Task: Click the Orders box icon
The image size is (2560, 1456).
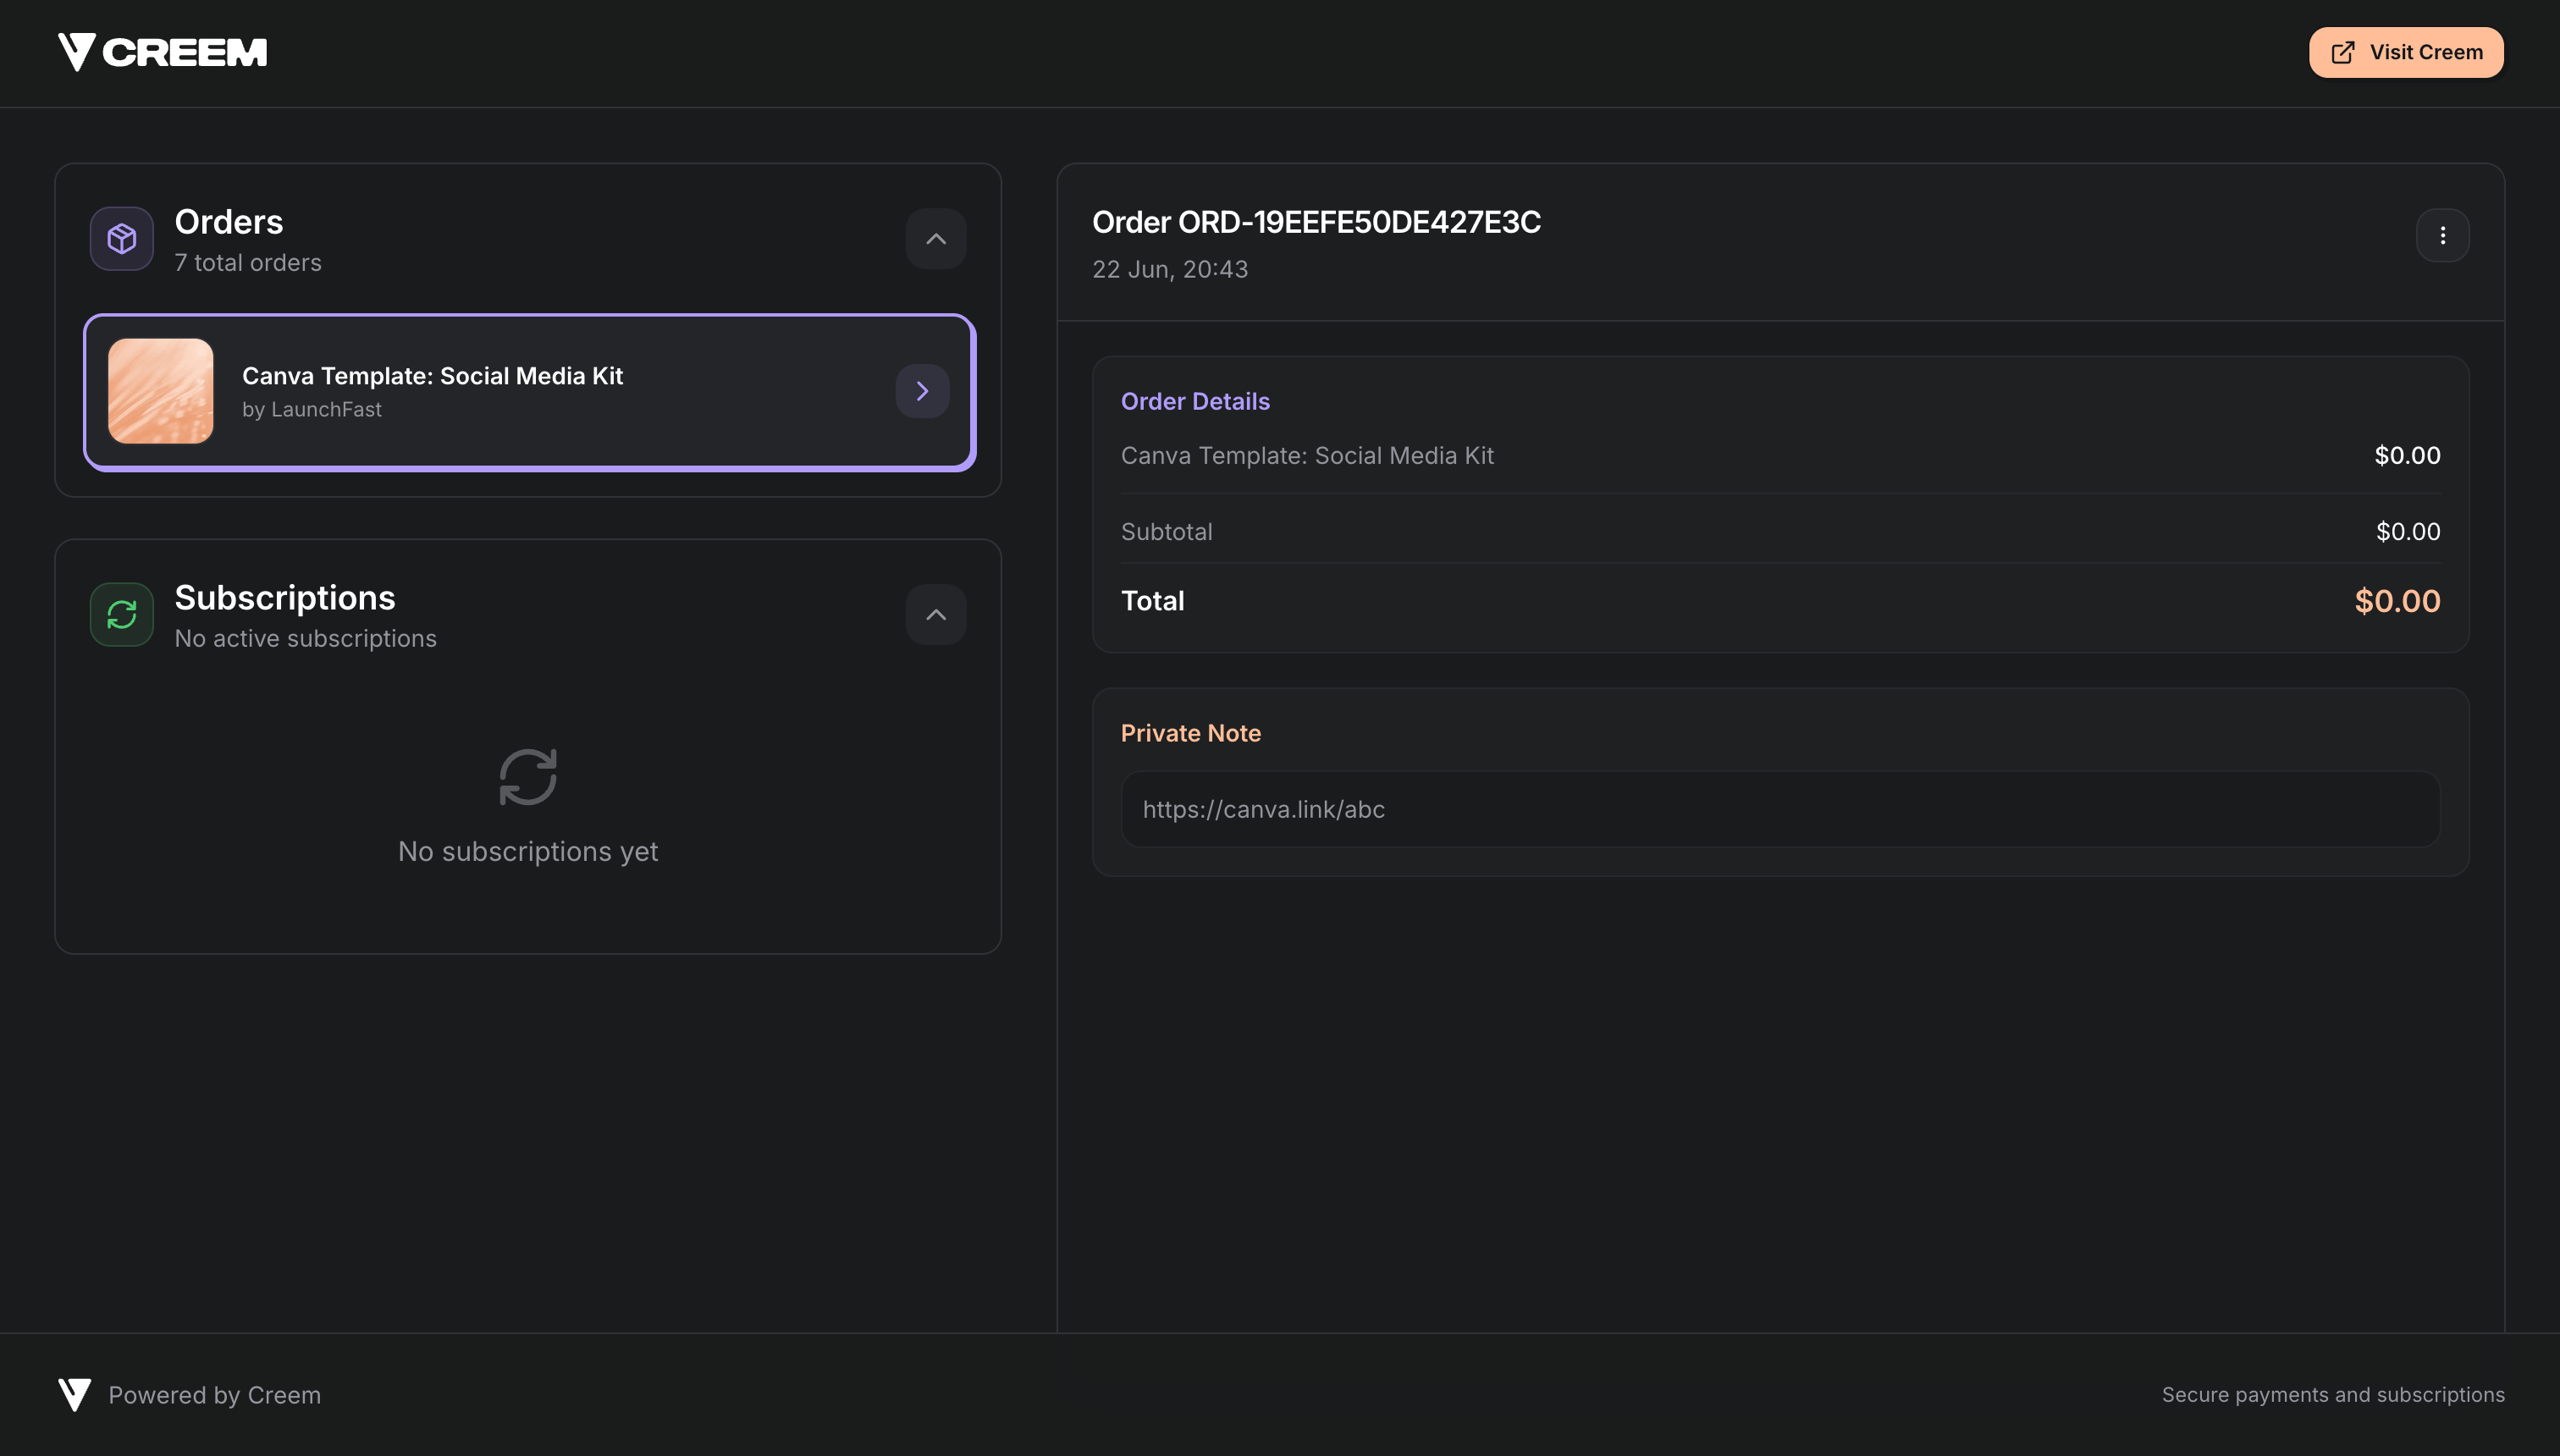Action: coord(122,239)
